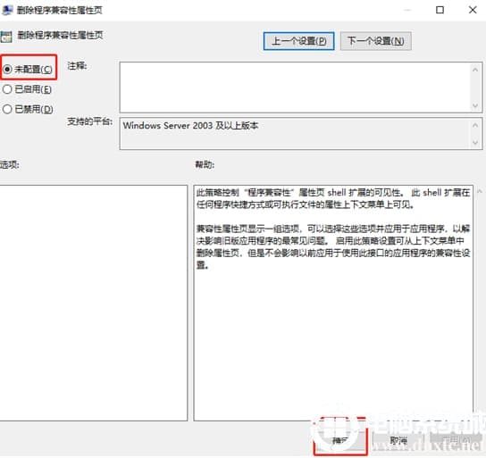Go to 下一个设置(N) next setting
Viewport: 486px width, 458px height.
375,41
